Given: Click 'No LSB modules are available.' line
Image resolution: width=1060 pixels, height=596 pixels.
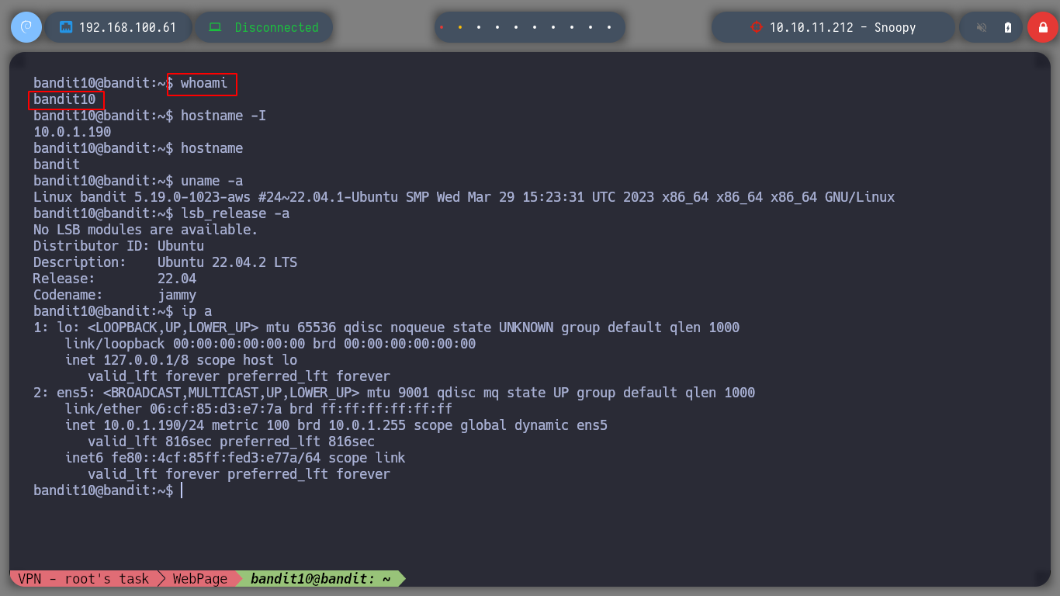Looking at the screenshot, I should (146, 230).
